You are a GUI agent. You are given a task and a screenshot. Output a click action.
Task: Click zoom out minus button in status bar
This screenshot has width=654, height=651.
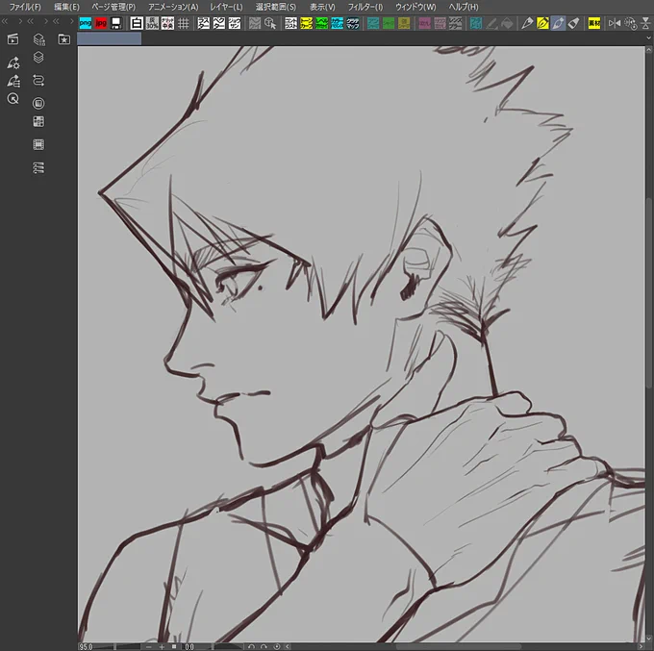pyautogui.click(x=149, y=646)
